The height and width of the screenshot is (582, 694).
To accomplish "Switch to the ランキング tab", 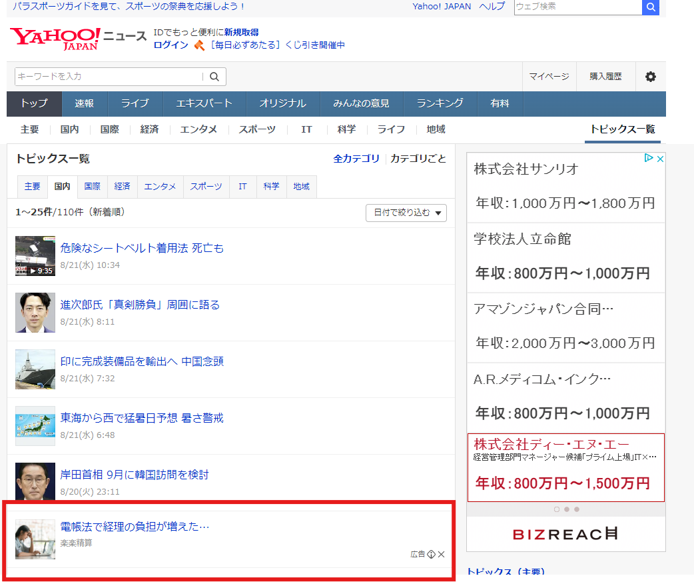I will 440,104.
